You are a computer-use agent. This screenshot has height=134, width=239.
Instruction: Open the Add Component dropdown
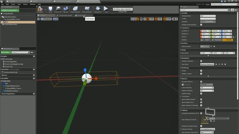pyautogui.click(x=10, y=10)
